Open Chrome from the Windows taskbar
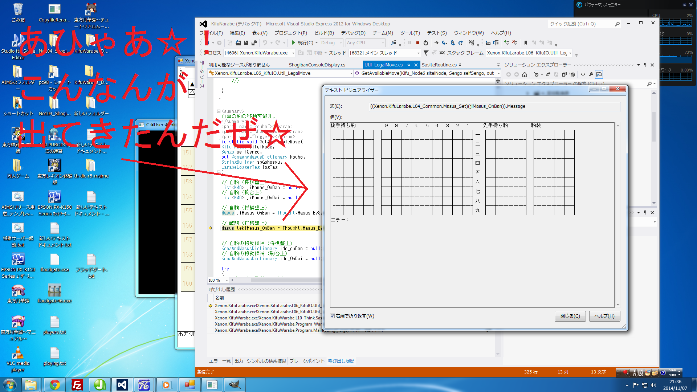This screenshot has width=697, height=392. coord(55,385)
